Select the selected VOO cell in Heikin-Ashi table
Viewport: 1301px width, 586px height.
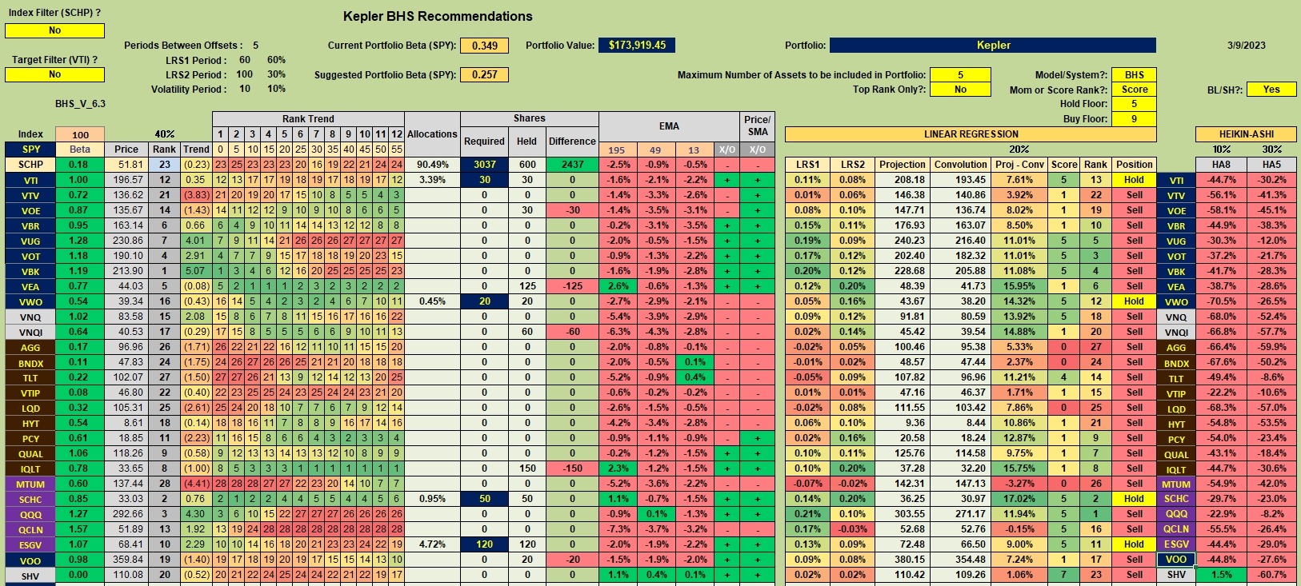click(1176, 560)
